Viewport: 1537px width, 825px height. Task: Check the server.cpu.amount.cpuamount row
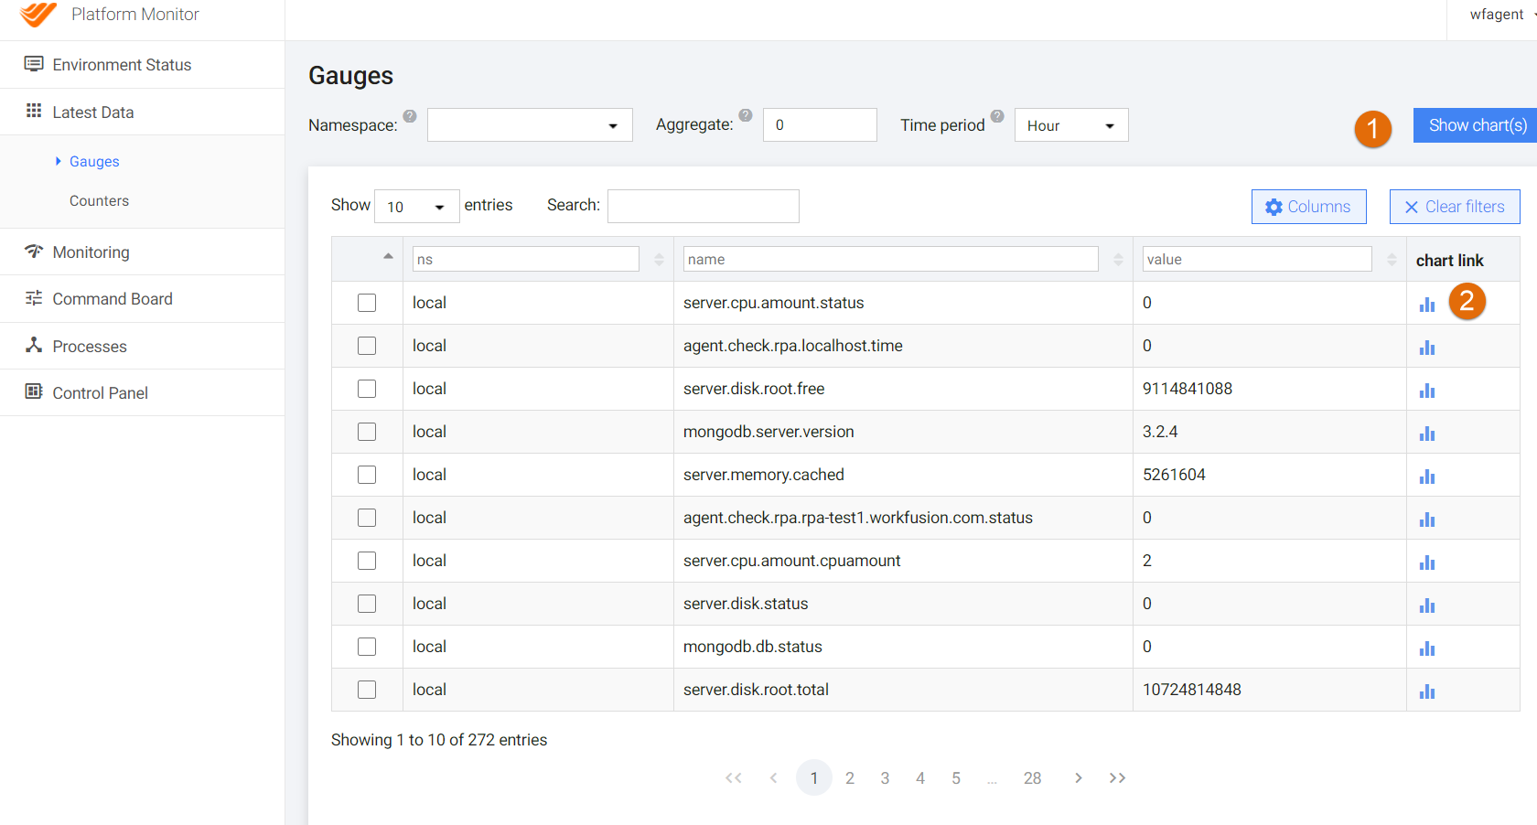(367, 561)
